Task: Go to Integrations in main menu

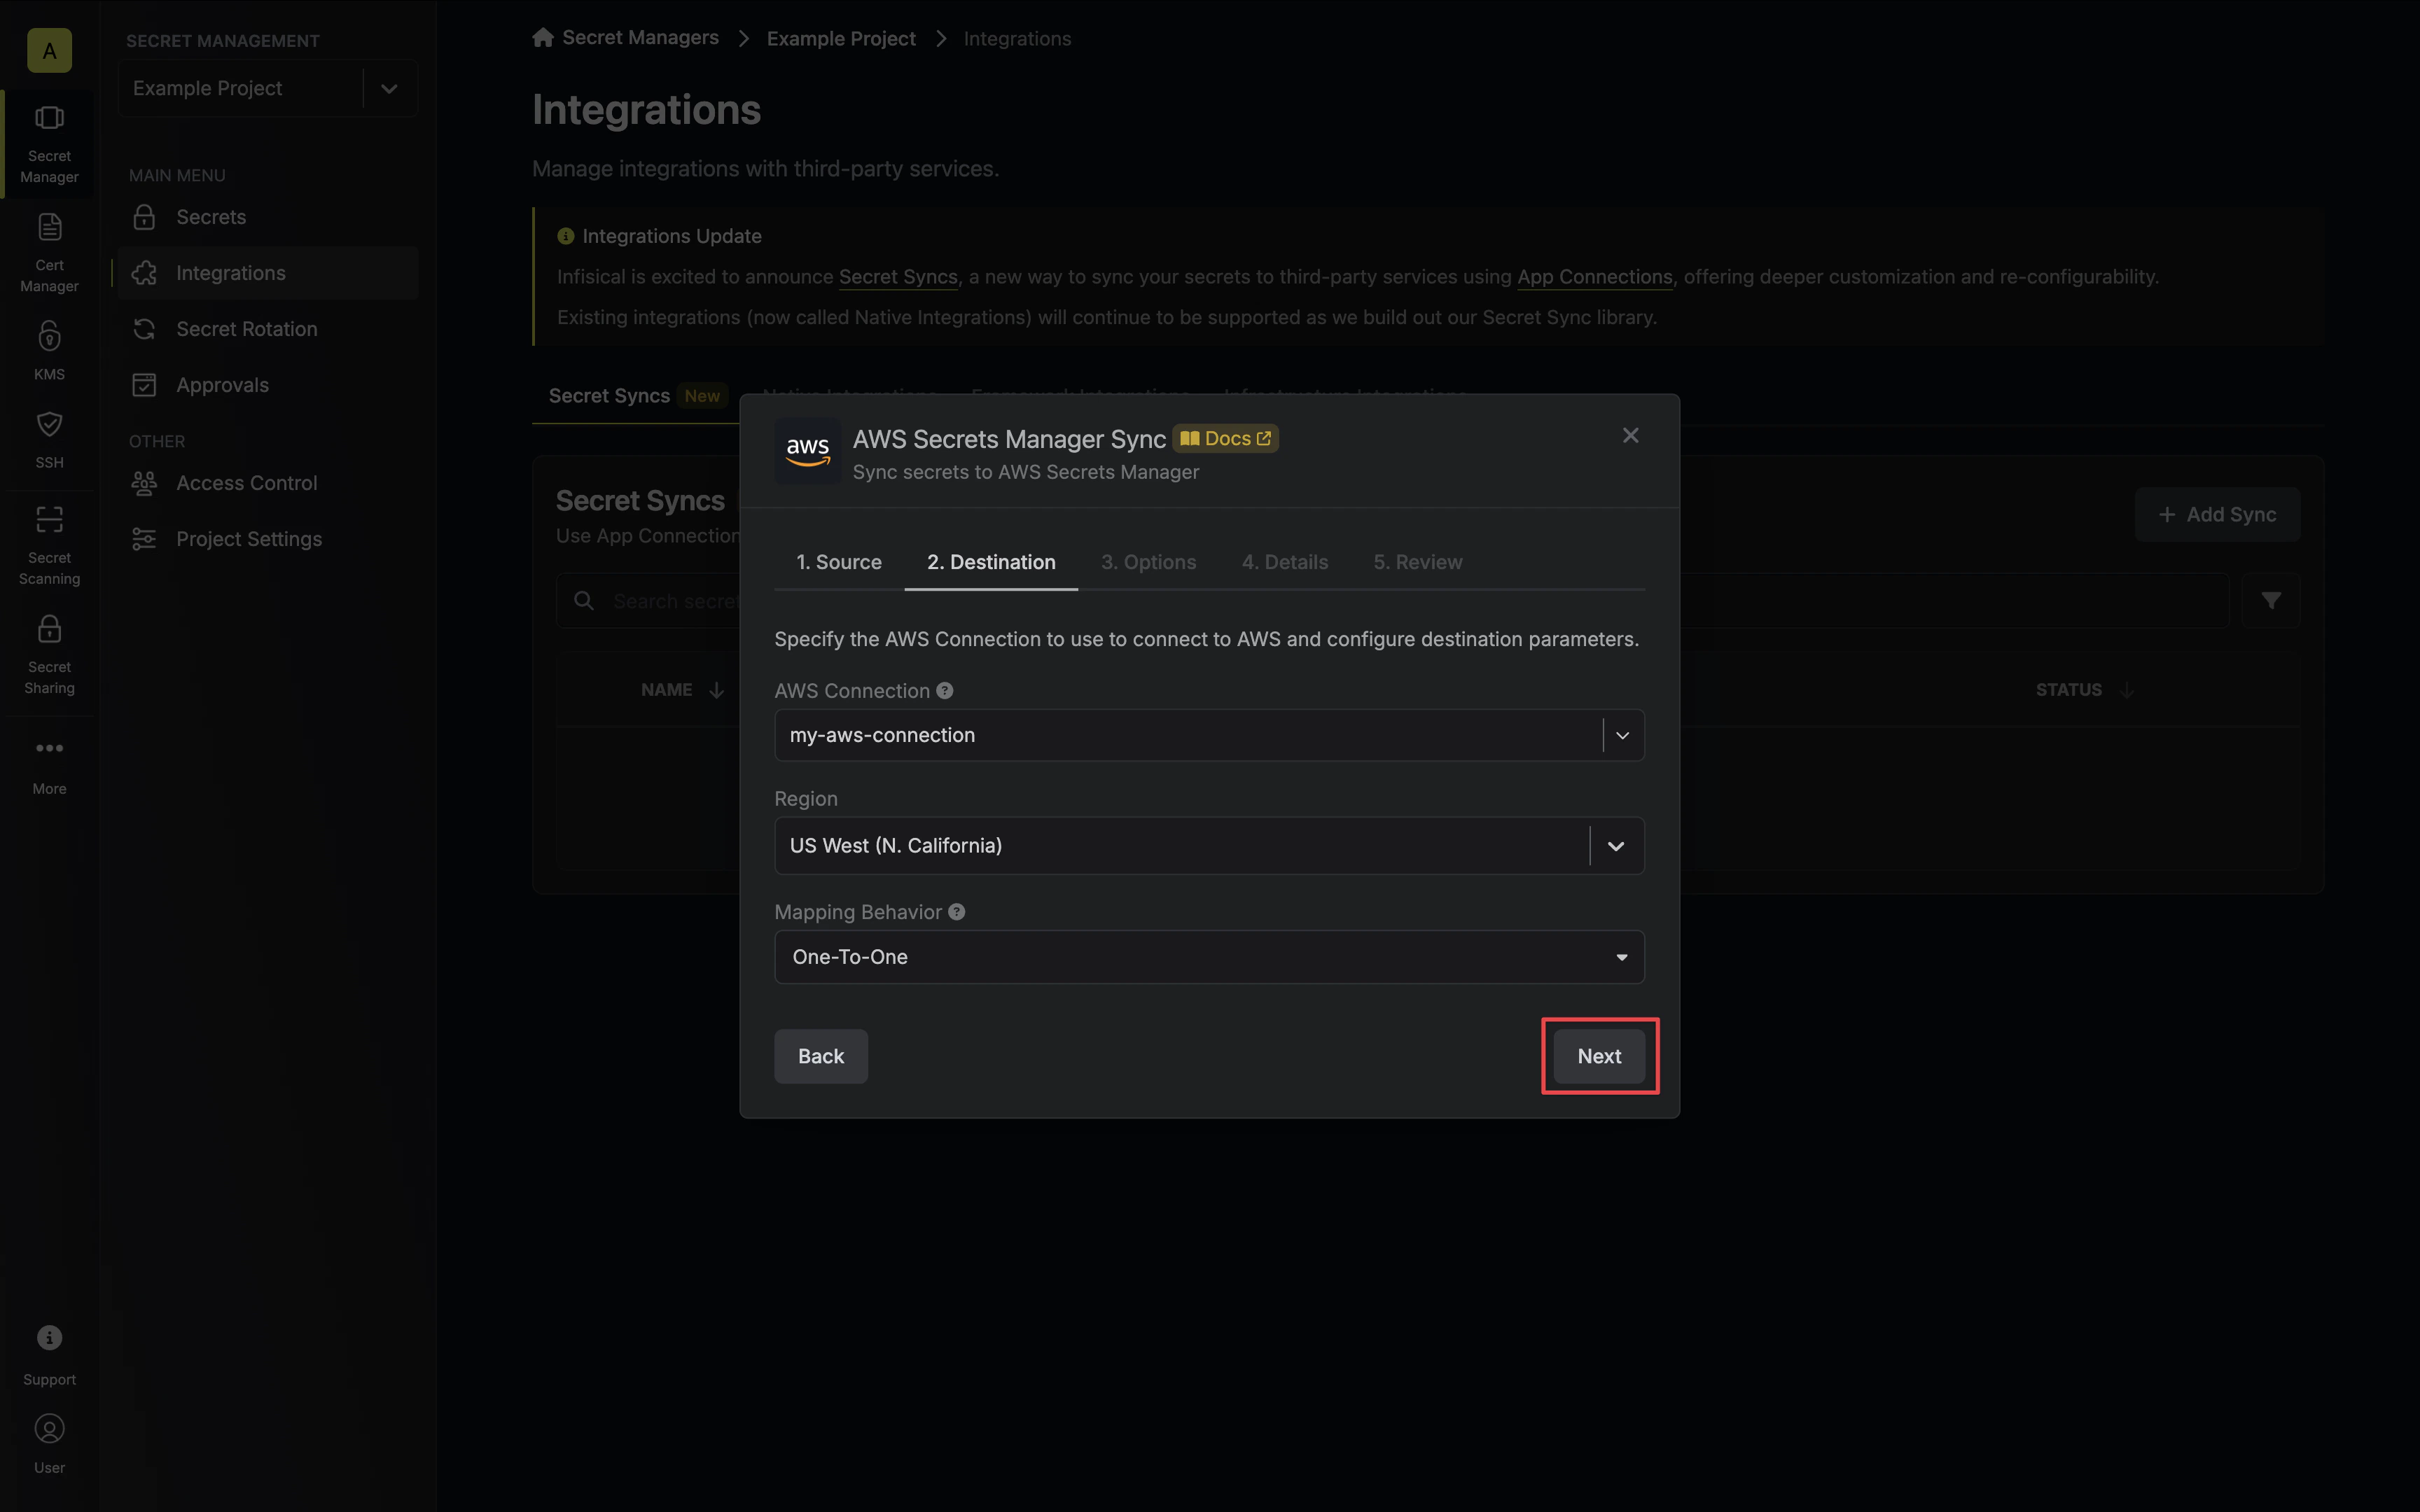Action: pos(268,273)
